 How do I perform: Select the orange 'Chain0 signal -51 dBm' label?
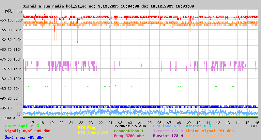209,131
